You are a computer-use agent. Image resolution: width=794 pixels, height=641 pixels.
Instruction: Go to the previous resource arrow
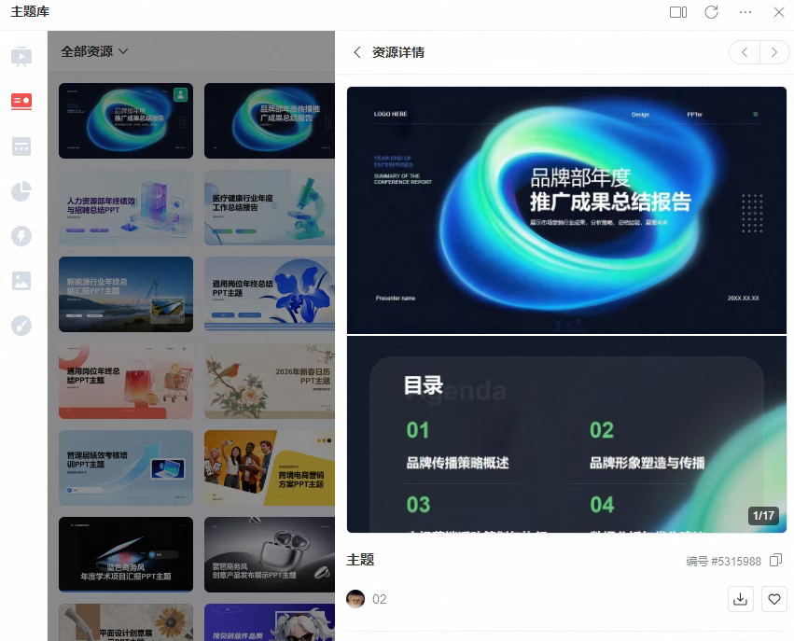(x=744, y=52)
